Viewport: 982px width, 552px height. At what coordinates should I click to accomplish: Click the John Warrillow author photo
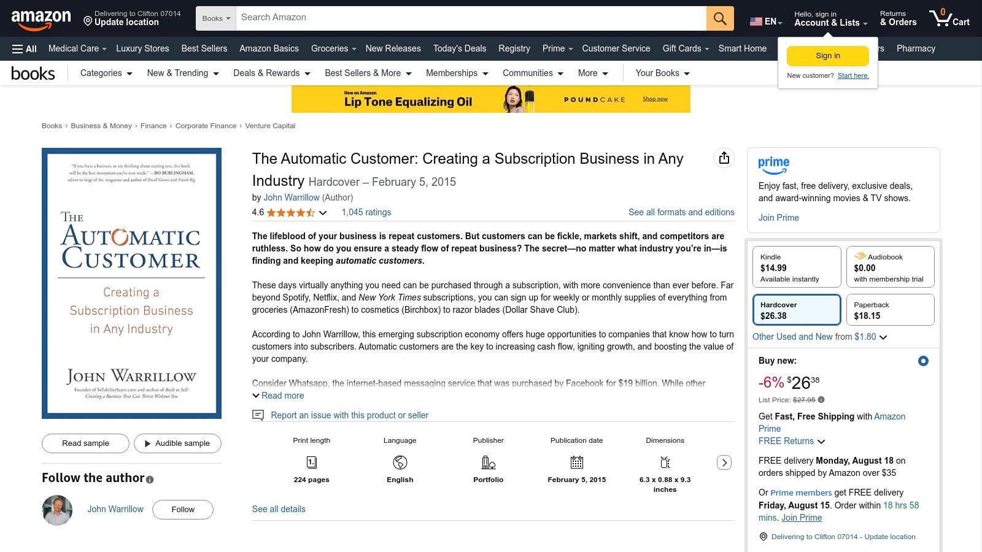coord(57,510)
